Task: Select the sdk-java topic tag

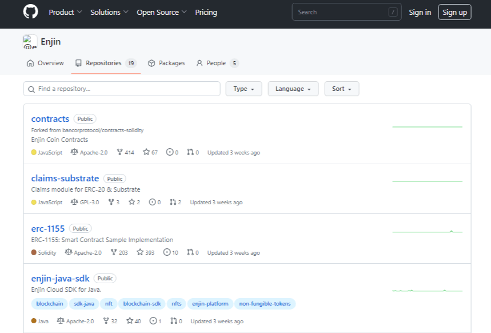Action: pyautogui.click(x=84, y=303)
